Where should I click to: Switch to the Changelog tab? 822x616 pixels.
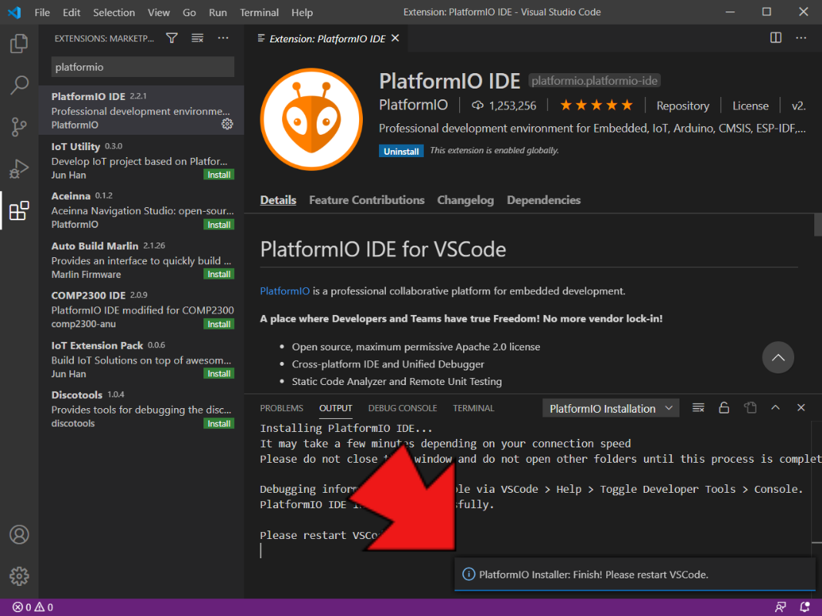click(465, 200)
